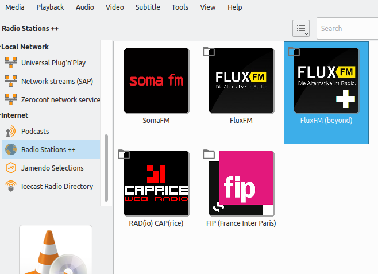Select the RAD(io) CAP(rice) thumbnail

156,183
